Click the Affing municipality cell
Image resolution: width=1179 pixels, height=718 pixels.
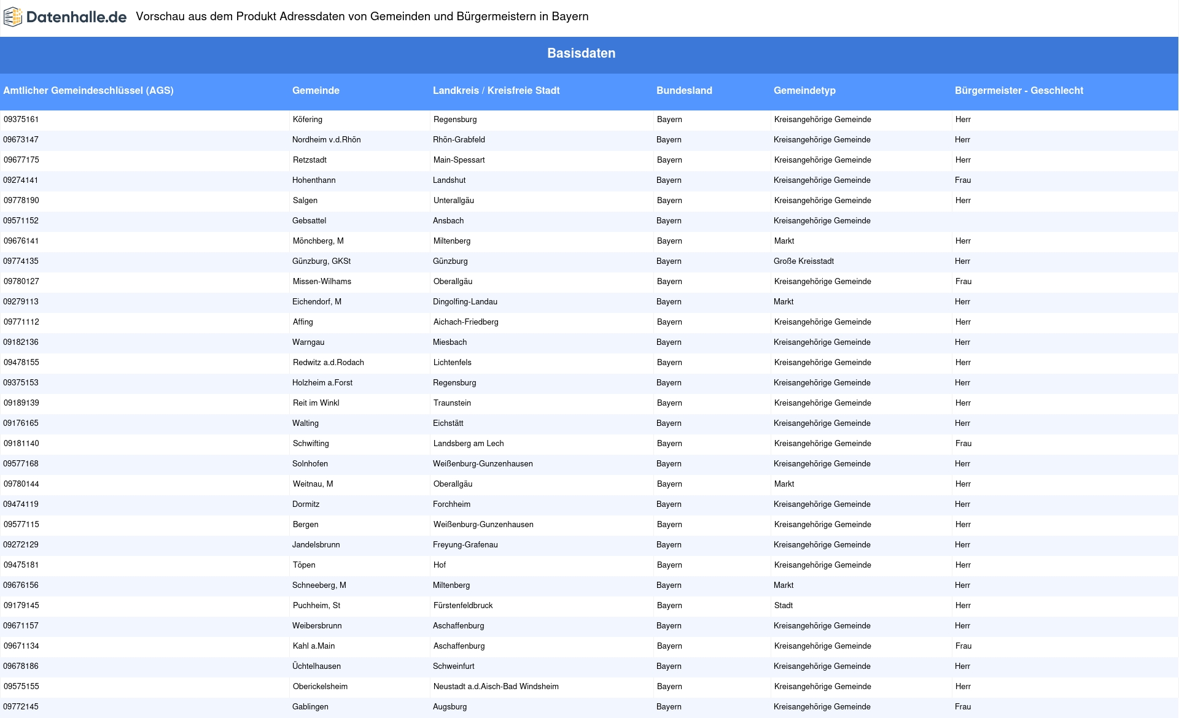303,322
